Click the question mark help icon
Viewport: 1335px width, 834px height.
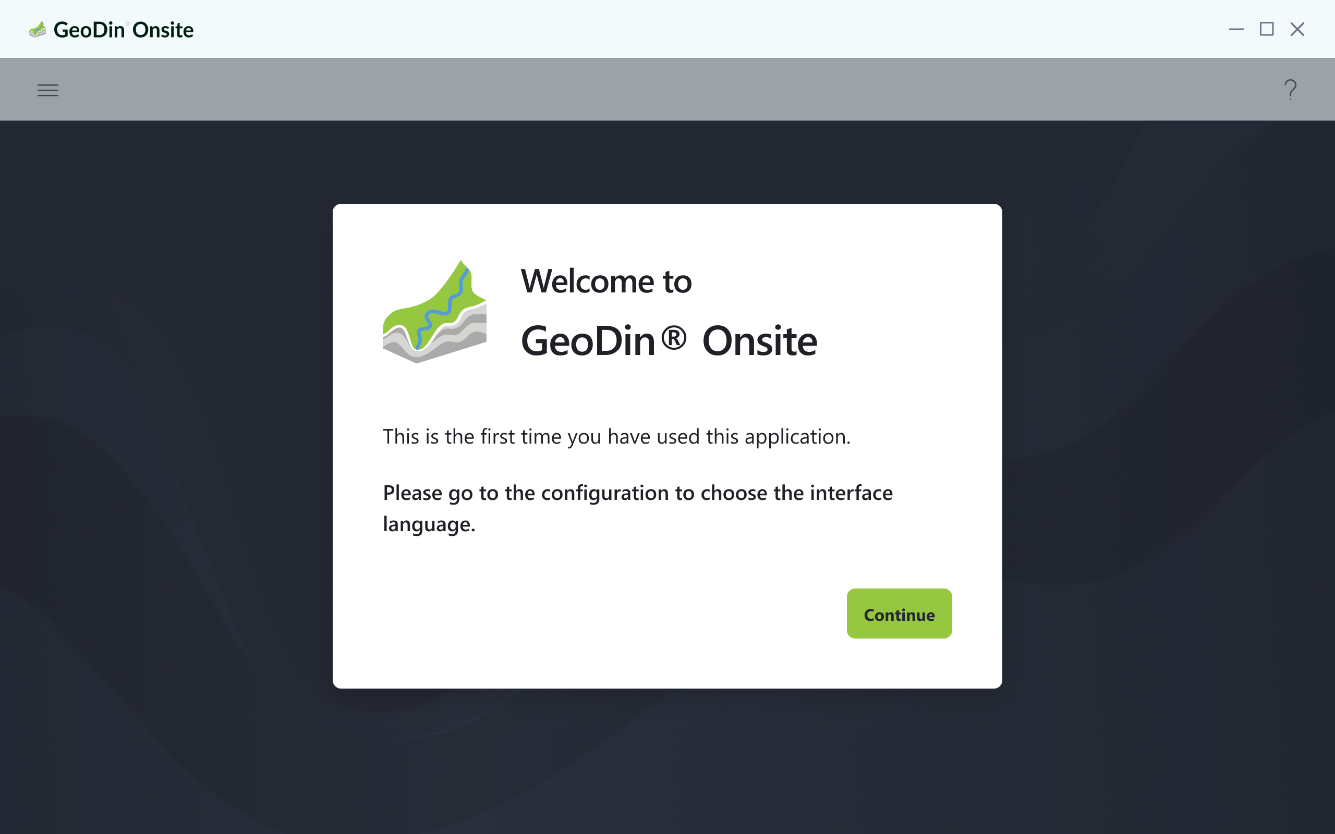coord(1290,90)
